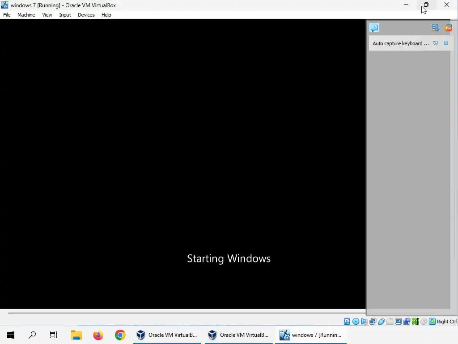Click the Right Ctrl host key label
The width and height of the screenshot is (458, 344).
[447, 322]
